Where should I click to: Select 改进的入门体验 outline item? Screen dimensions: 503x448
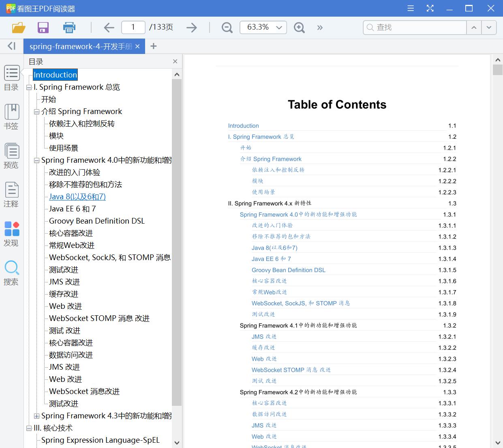75,172
